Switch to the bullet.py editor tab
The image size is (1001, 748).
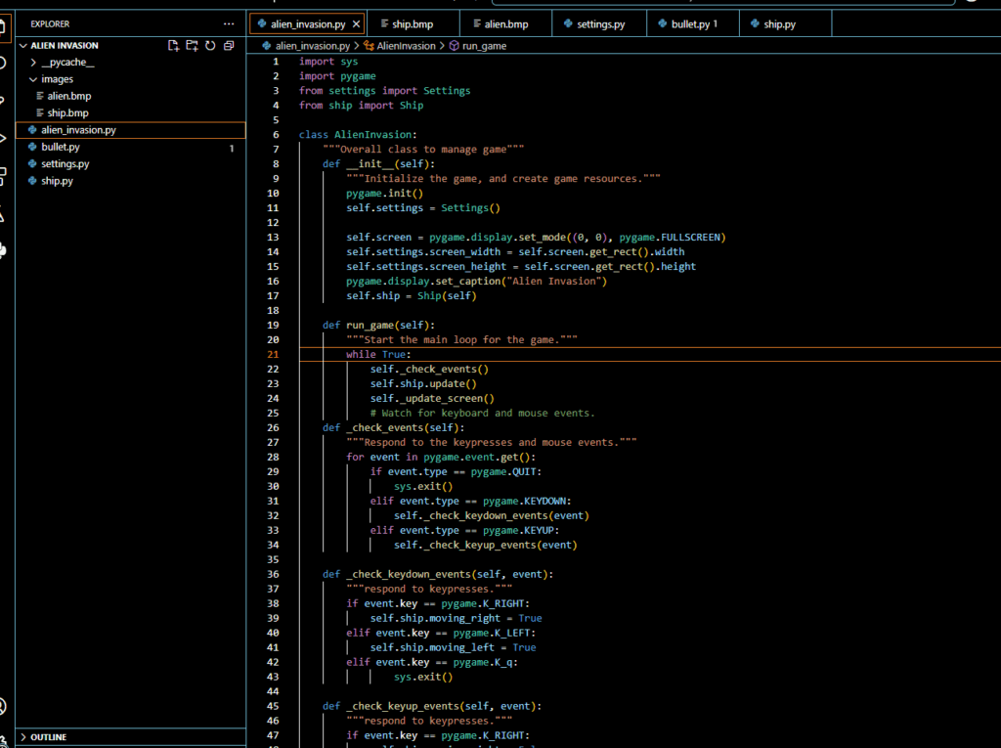pos(694,23)
